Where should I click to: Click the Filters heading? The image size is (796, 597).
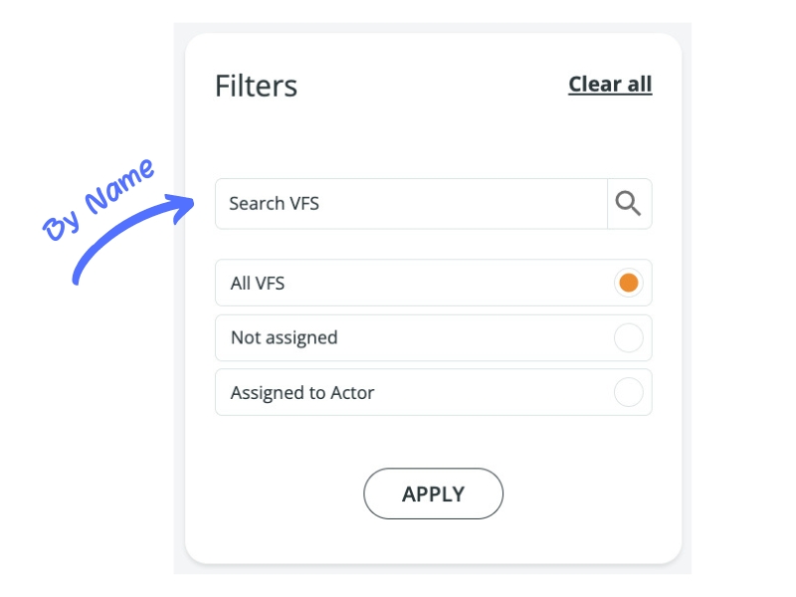point(256,86)
